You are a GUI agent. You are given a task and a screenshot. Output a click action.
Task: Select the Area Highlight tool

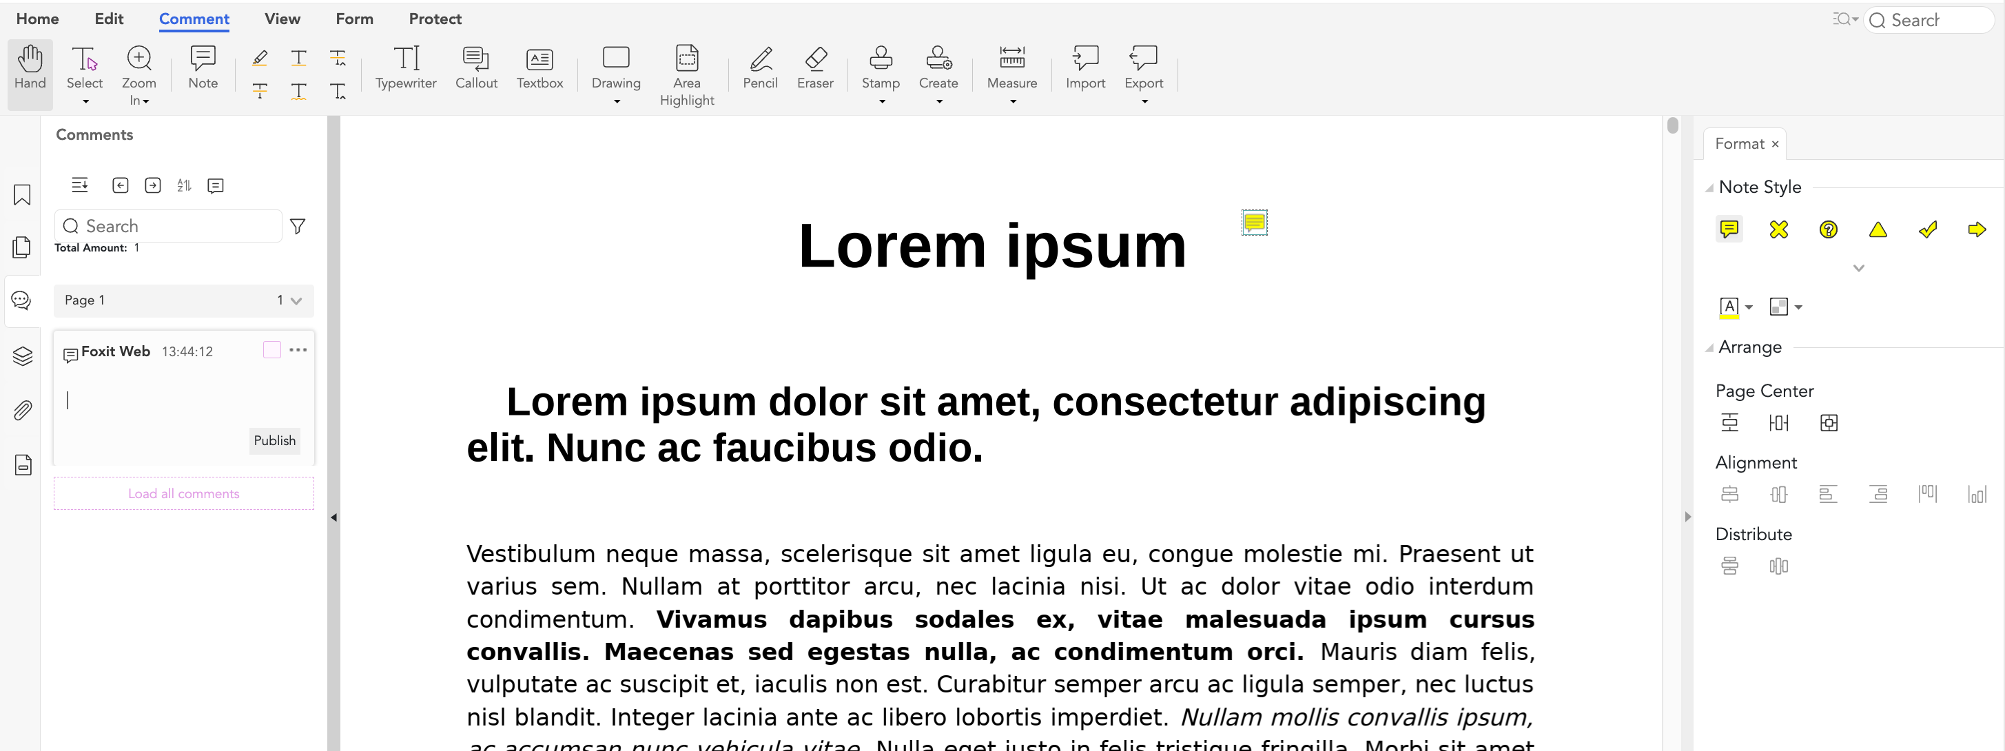[x=686, y=74]
